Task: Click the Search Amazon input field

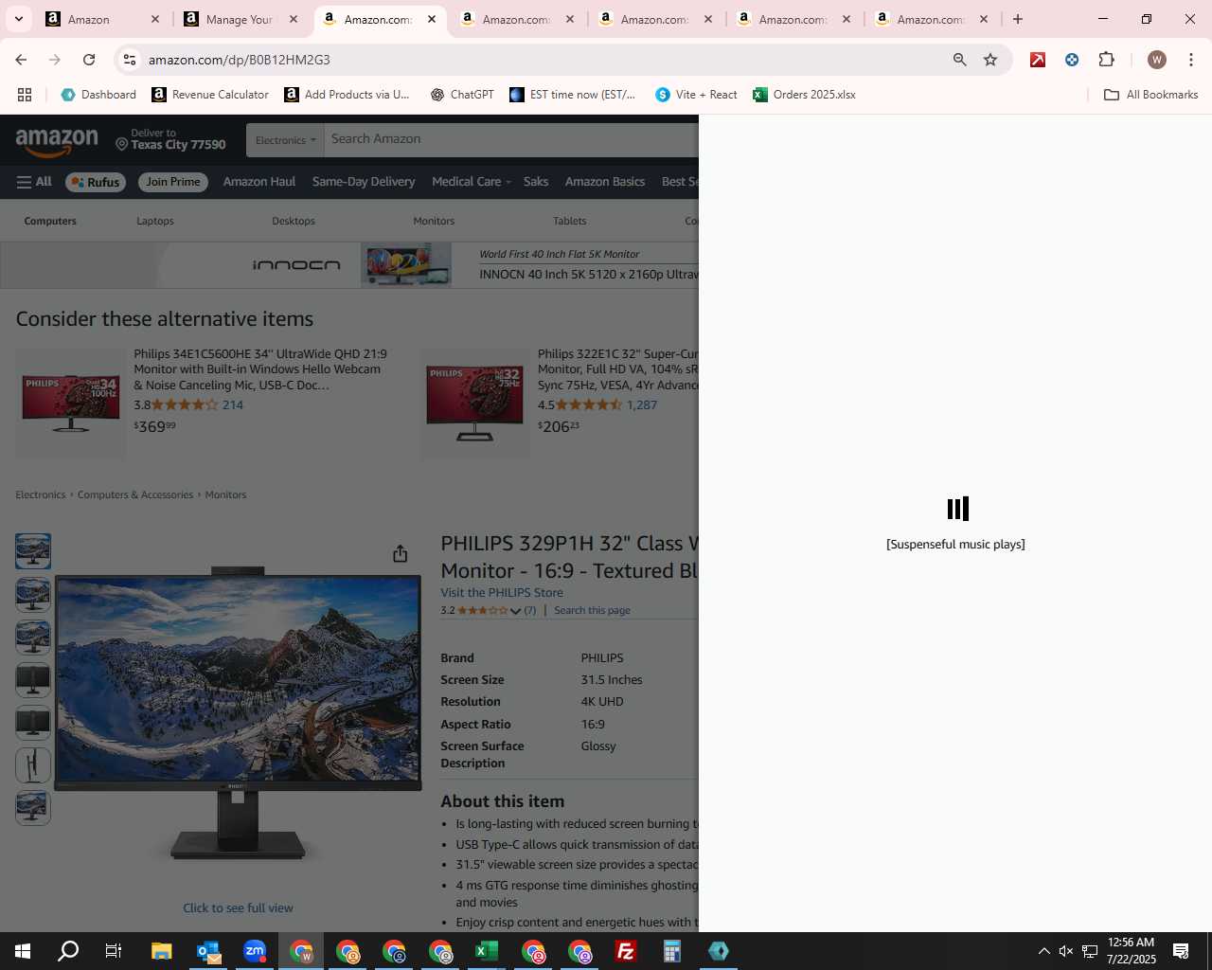Action: point(511,139)
